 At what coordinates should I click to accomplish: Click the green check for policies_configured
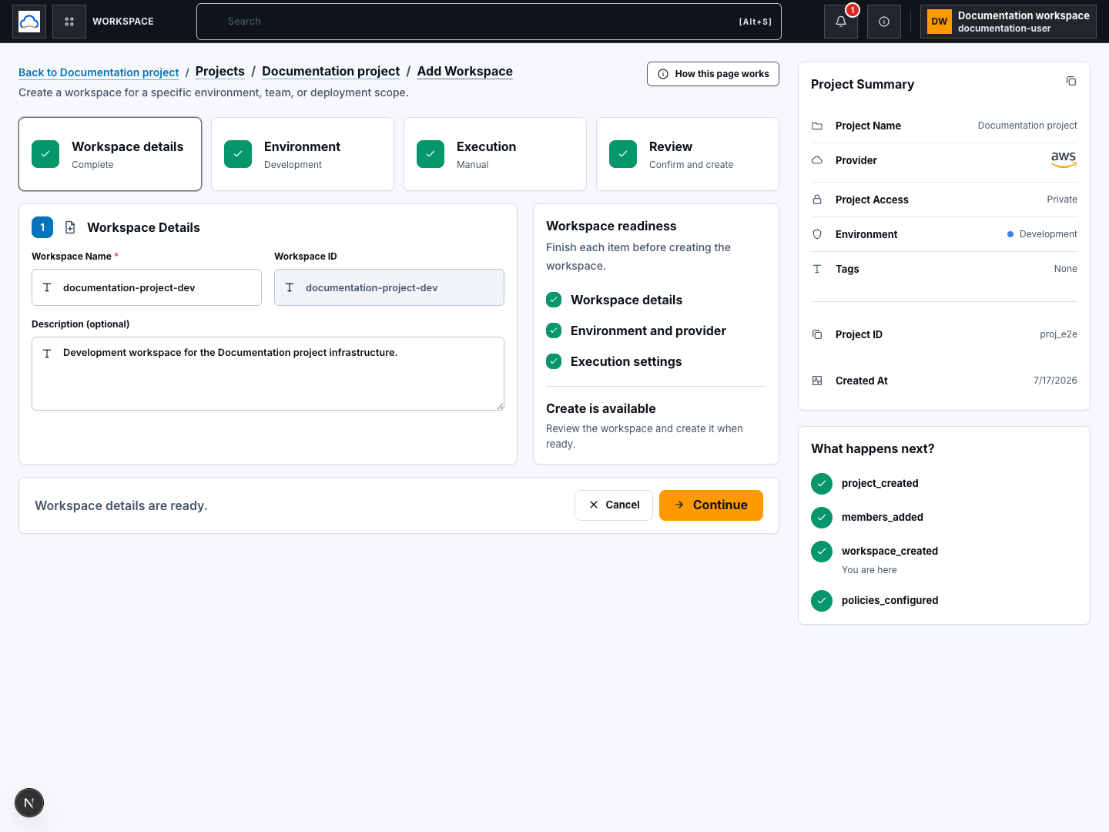point(822,600)
